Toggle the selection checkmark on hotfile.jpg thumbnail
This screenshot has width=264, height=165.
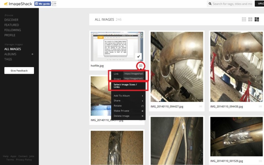139,56
